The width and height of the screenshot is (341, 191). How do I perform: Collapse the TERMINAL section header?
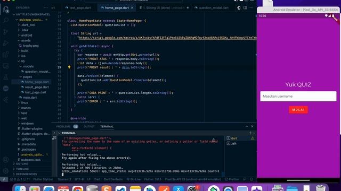point(69,133)
